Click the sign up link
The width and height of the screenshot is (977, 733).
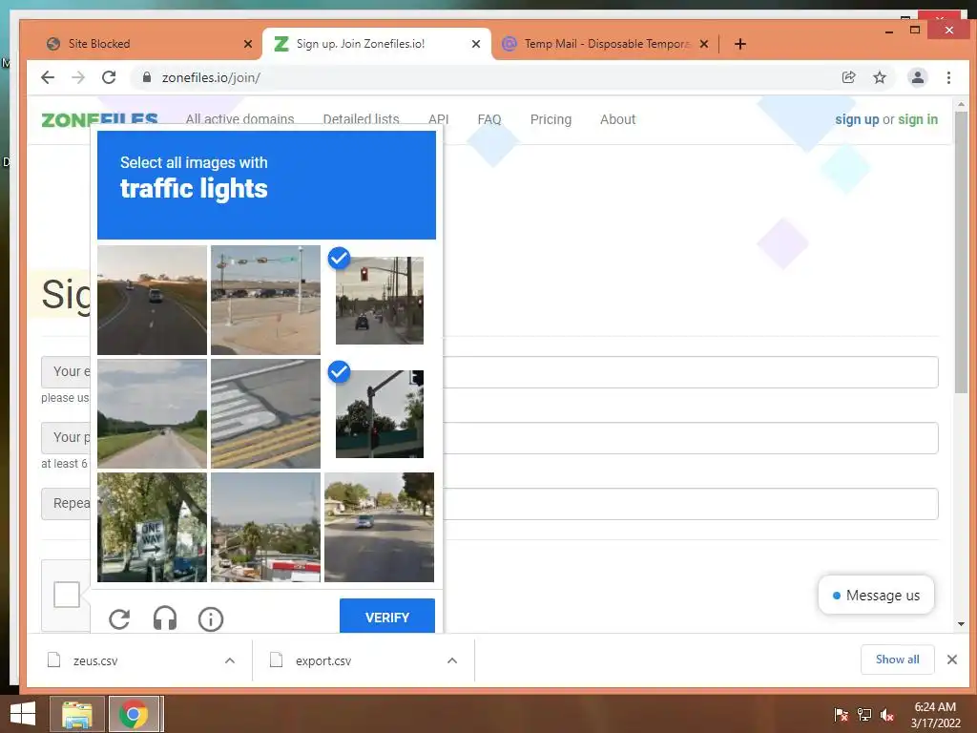857,119
